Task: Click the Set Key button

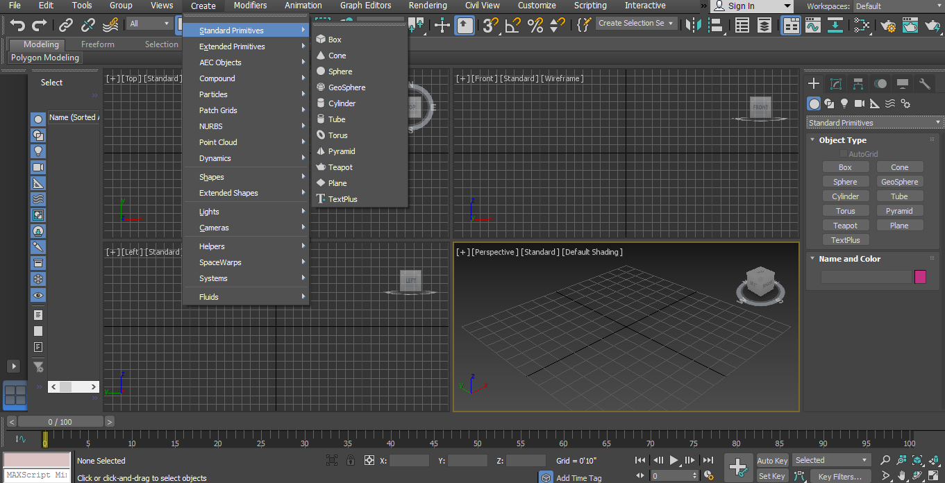Action: [x=772, y=476]
